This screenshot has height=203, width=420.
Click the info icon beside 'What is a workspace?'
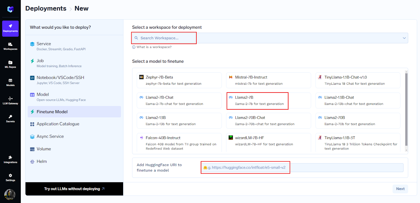(x=134, y=47)
